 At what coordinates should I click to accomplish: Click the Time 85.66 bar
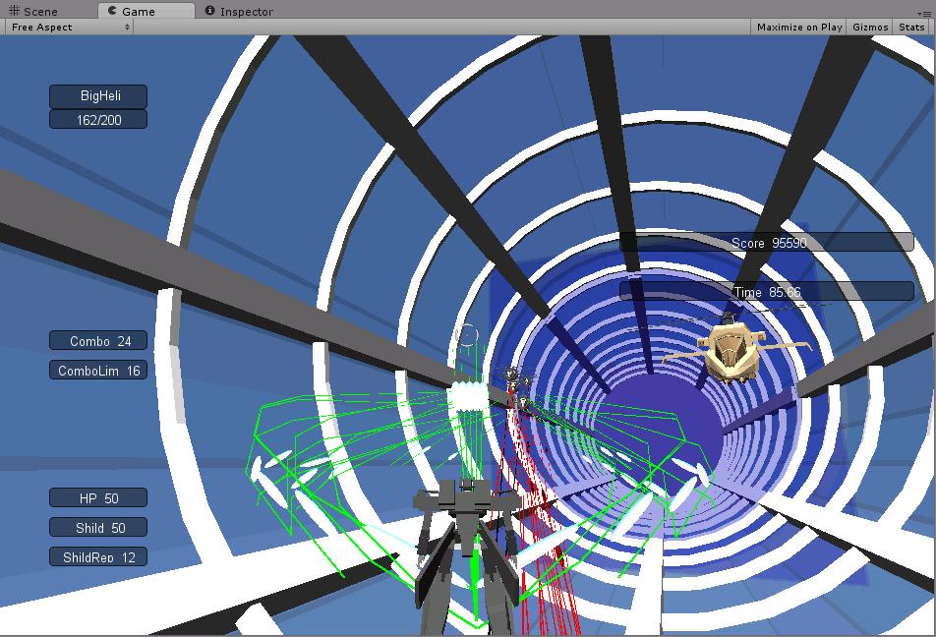pyautogui.click(x=767, y=292)
